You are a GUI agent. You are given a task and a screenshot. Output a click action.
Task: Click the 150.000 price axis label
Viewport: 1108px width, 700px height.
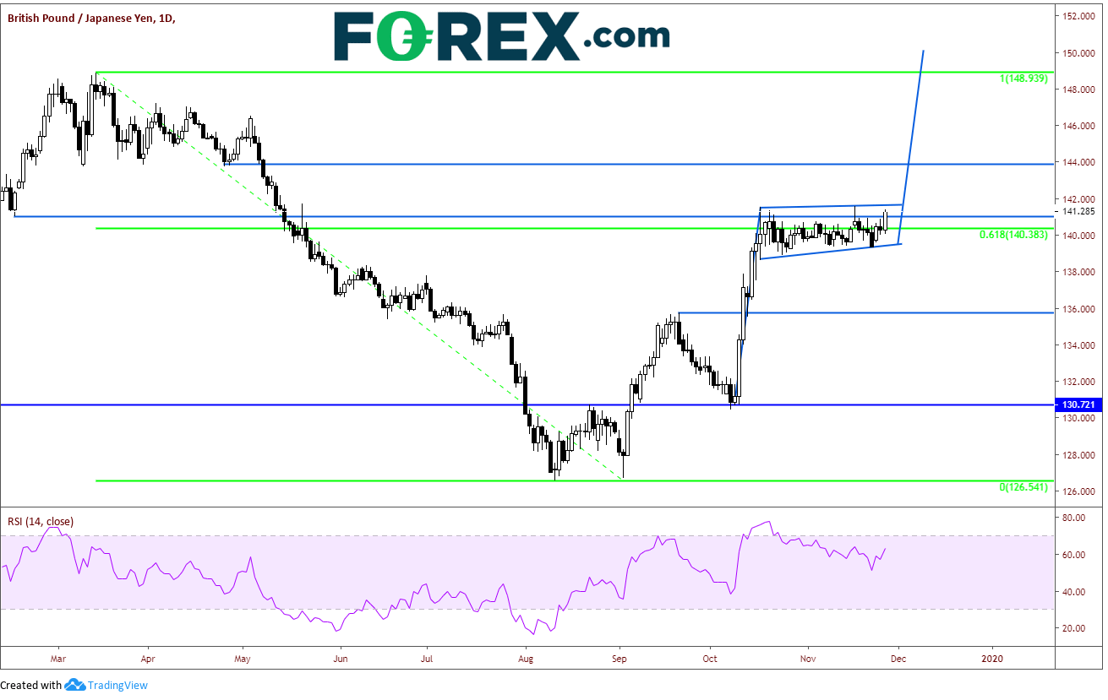[x=1079, y=53]
